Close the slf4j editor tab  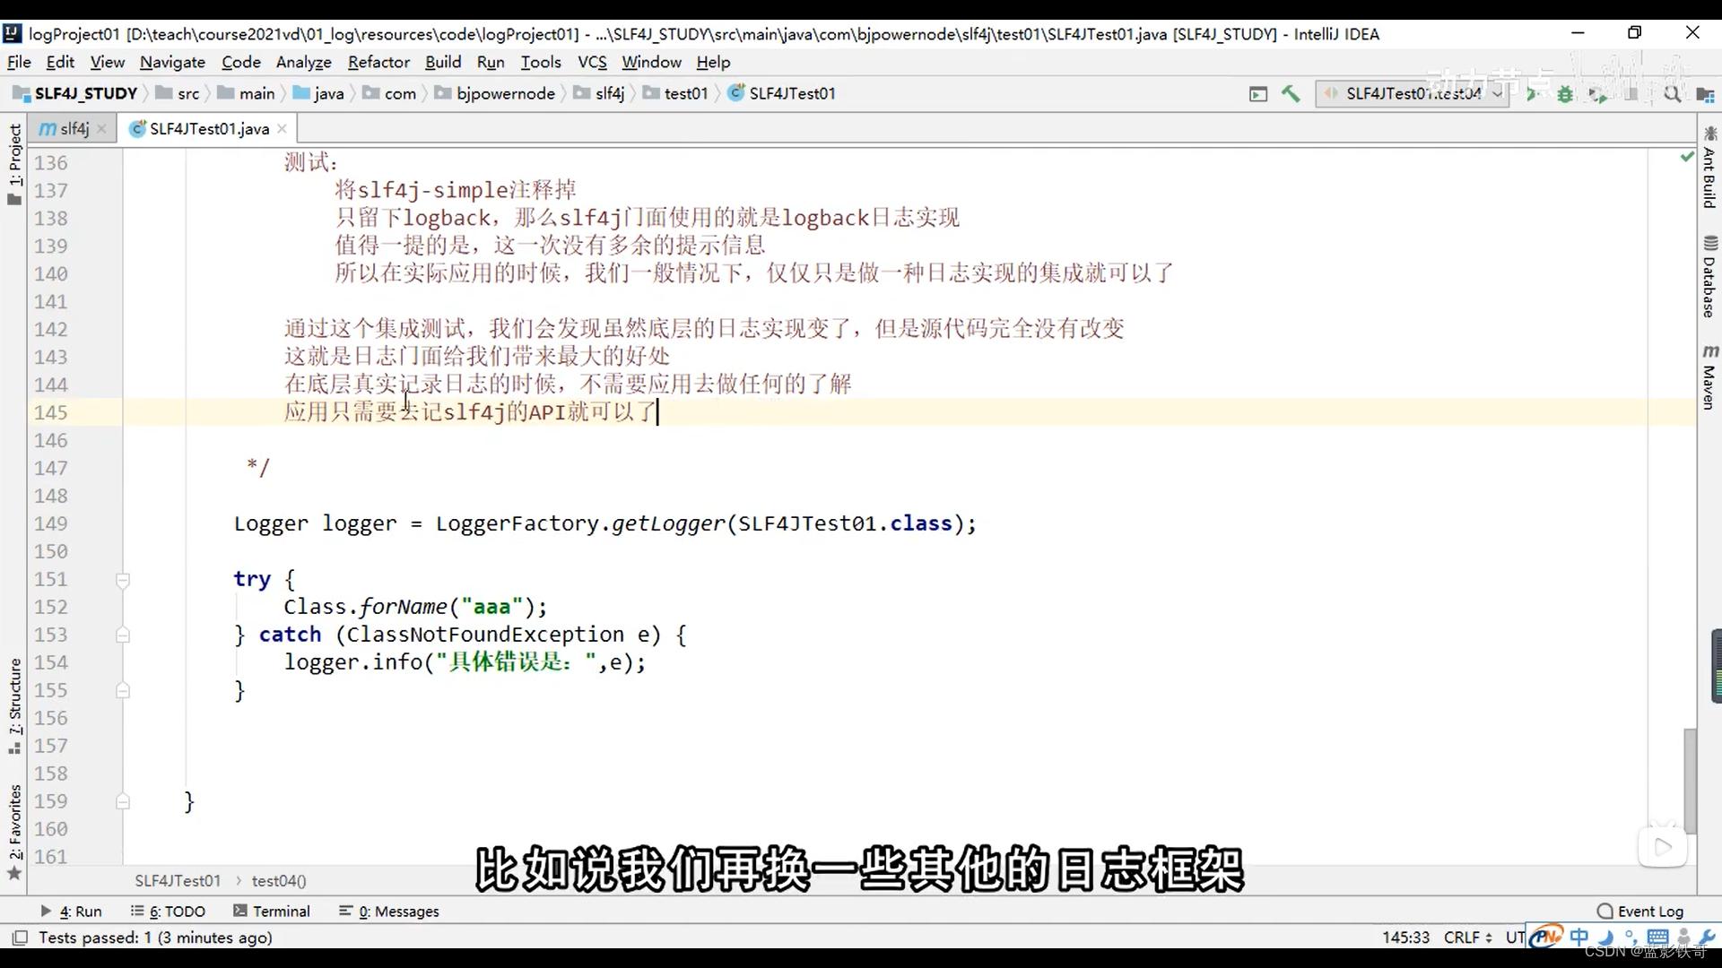click(x=101, y=129)
